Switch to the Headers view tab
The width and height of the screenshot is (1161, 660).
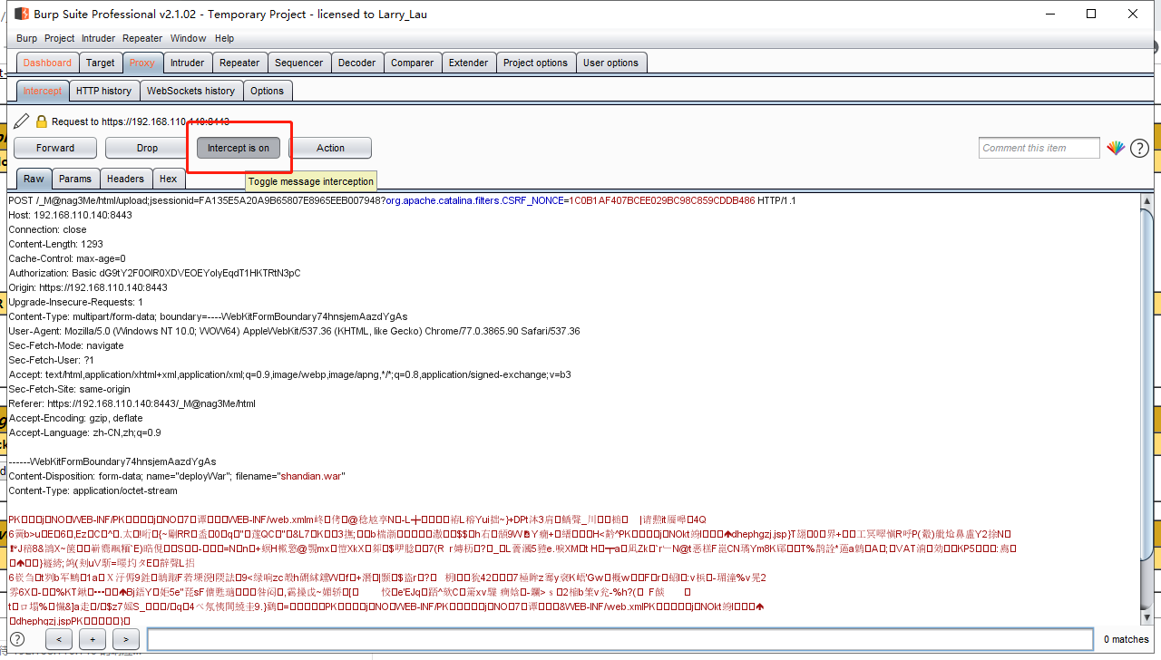pyautogui.click(x=125, y=179)
